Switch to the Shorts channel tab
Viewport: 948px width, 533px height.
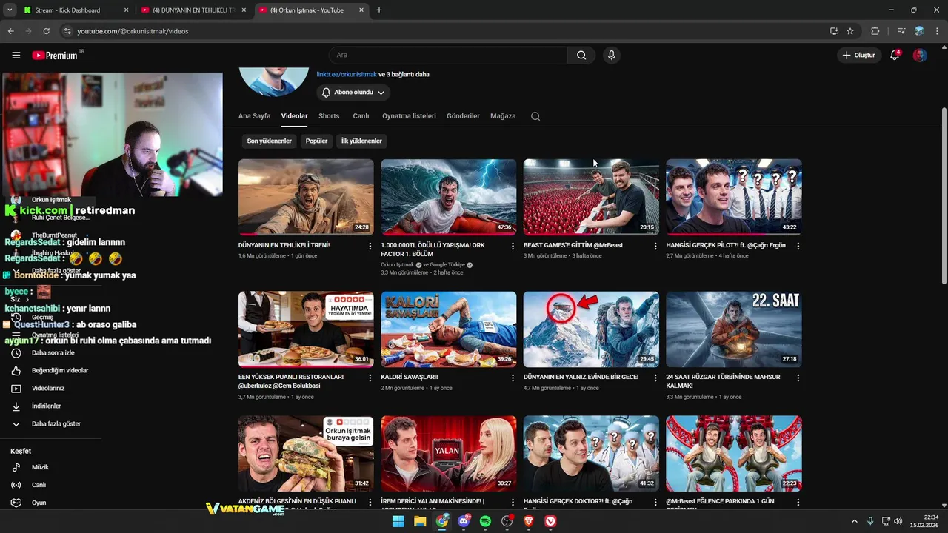tap(329, 116)
